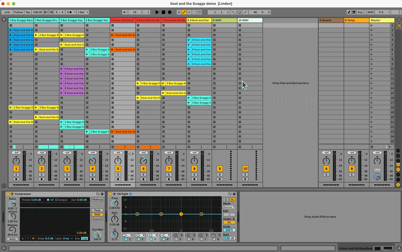Save preset icon on Compressor device
The image size is (402, 252).
(x=102, y=194)
